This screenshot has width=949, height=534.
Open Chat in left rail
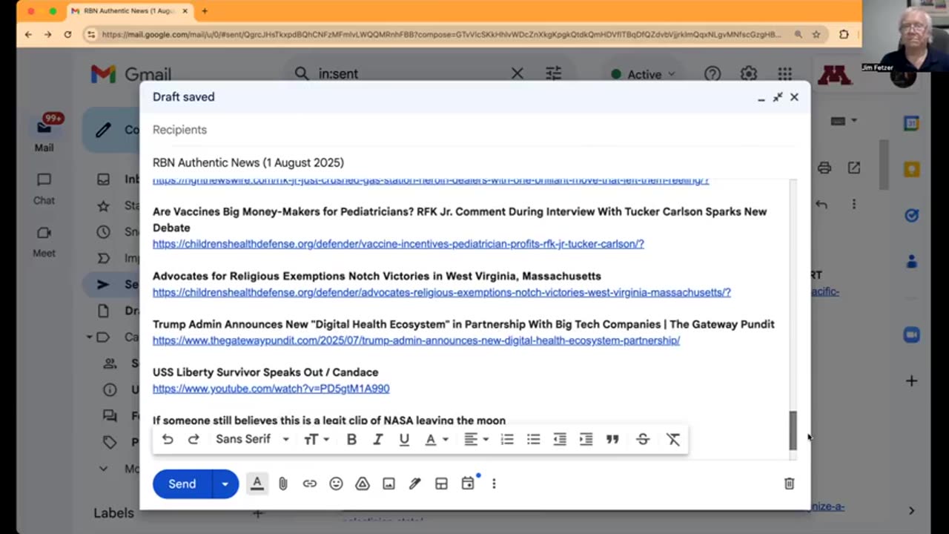click(x=44, y=188)
